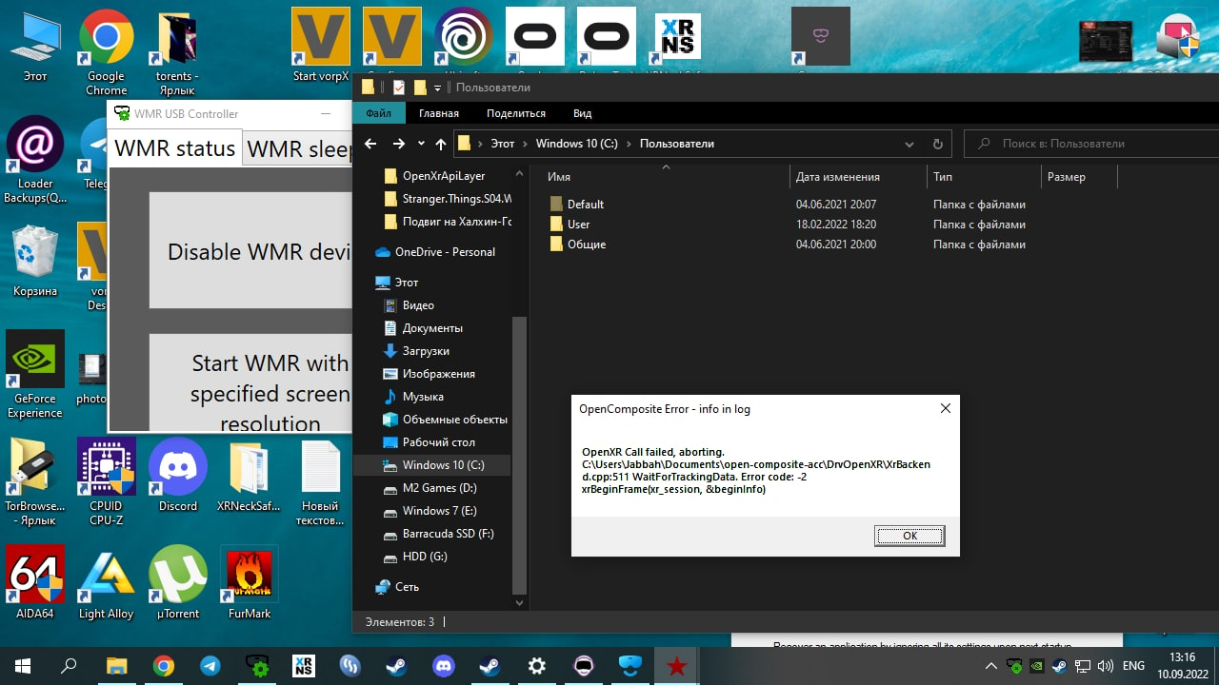The height and width of the screenshot is (685, 1219).
Task: Open the Quick Access Toolbar dropdown arrow
Action: click(437, 88)
